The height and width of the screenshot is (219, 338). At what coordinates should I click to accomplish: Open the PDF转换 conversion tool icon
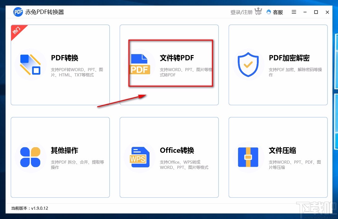(x=30, y=65)
